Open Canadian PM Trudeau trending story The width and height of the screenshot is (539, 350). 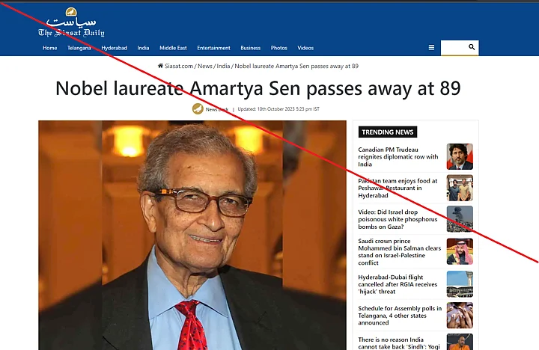pos(398,156)
